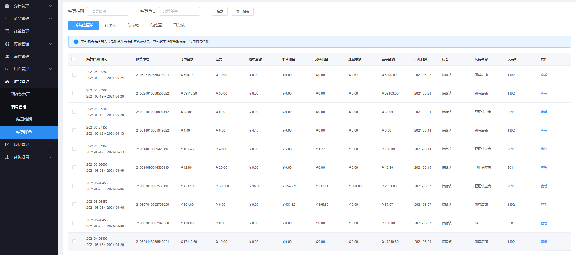The height and width of the screenshot is (255, 576).
Task: Click the 数据管理 export icon
Action: (7, 145)
